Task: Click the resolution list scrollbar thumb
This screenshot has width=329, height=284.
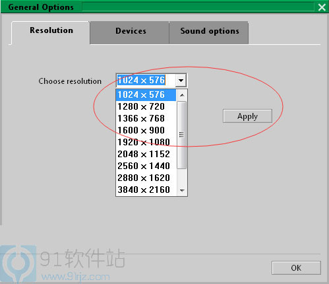Action: (x=182, y=135)
